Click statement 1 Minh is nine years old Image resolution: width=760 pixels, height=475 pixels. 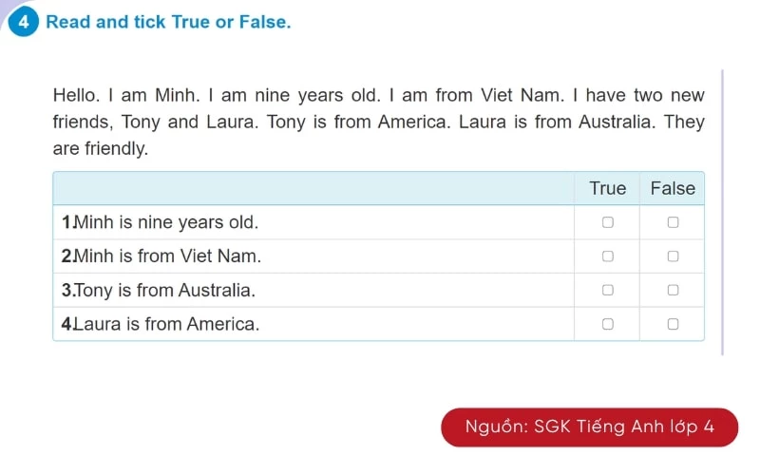click(x=160, y=222)
